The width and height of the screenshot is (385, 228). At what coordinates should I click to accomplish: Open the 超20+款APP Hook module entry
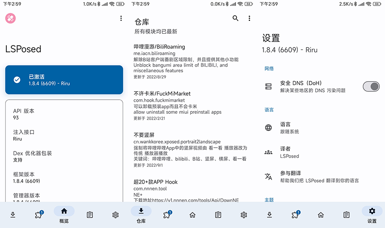click(x=190, y=190)
